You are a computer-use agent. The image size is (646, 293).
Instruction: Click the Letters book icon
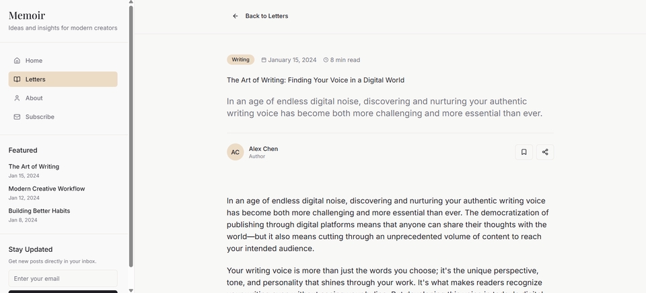17,79
